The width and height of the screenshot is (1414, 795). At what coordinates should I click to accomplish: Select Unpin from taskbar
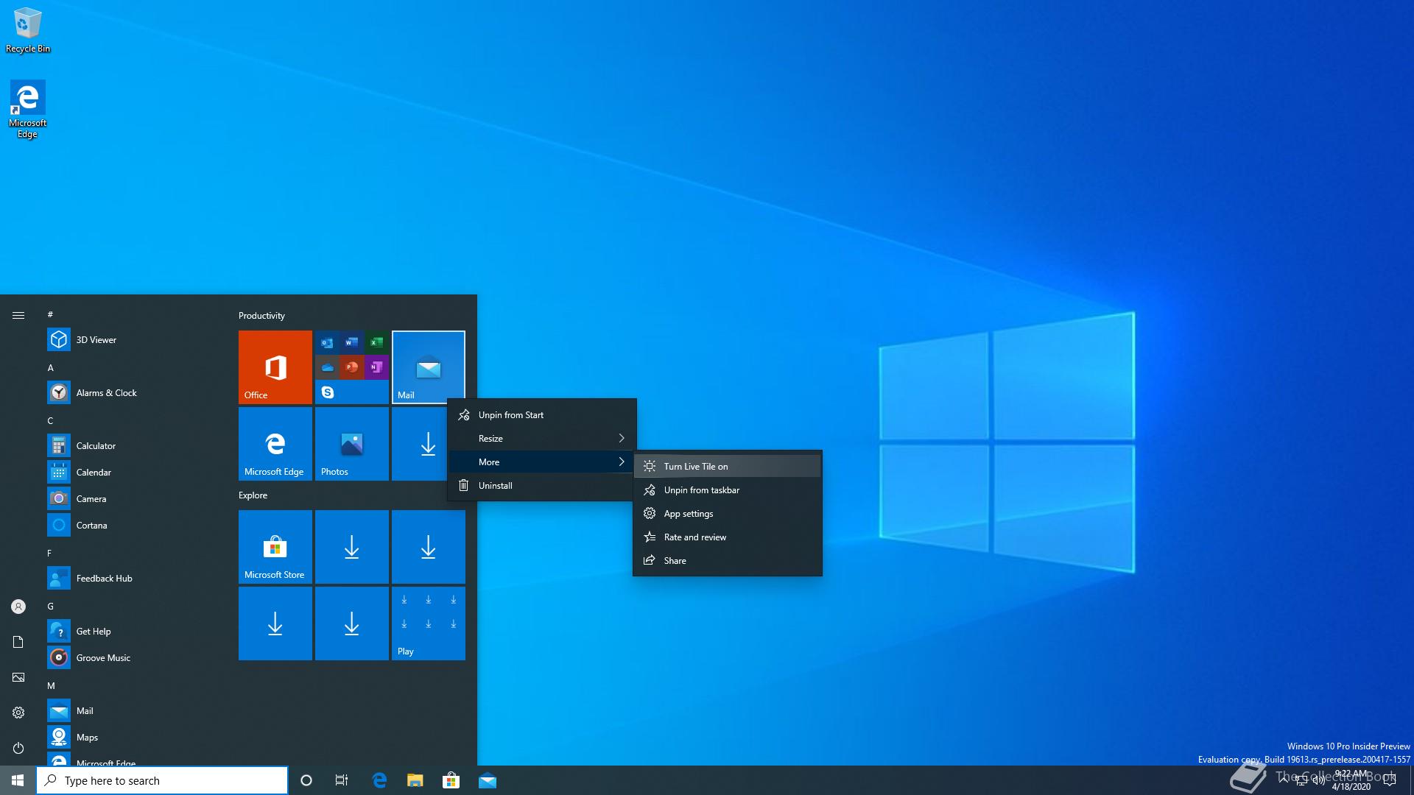pos(728,490)
